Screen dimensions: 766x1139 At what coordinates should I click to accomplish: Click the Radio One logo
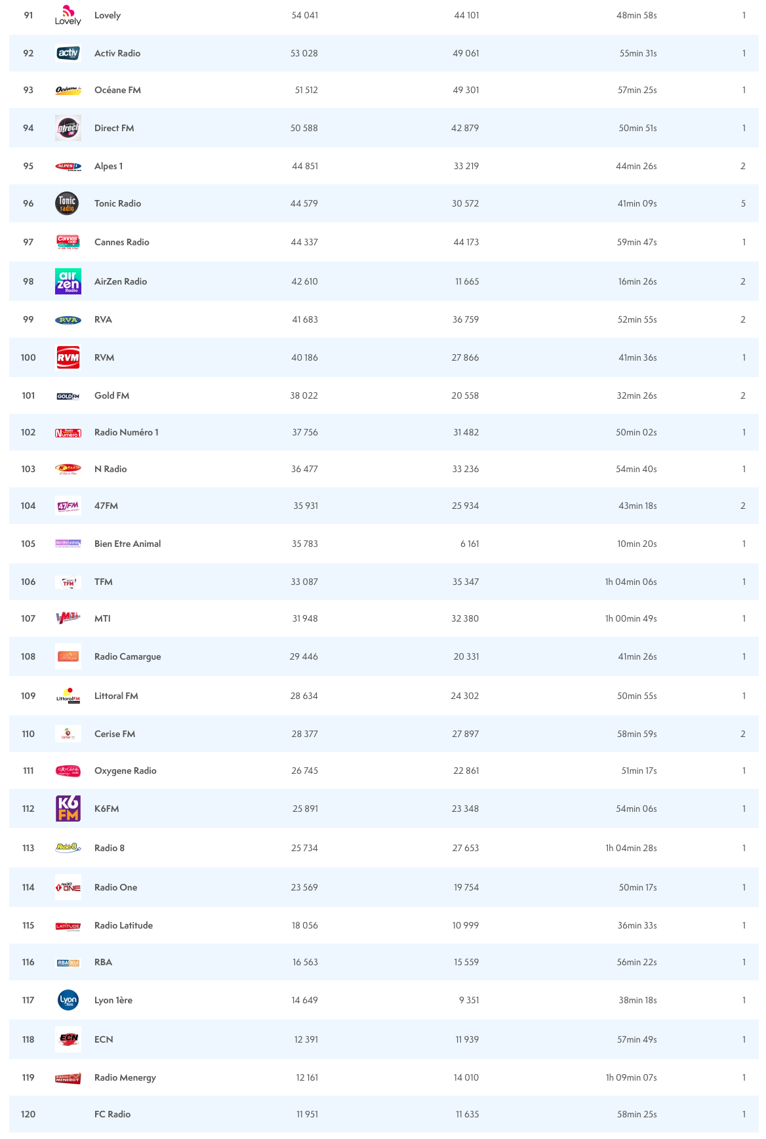pyautogui.click(x=68, y=887)
